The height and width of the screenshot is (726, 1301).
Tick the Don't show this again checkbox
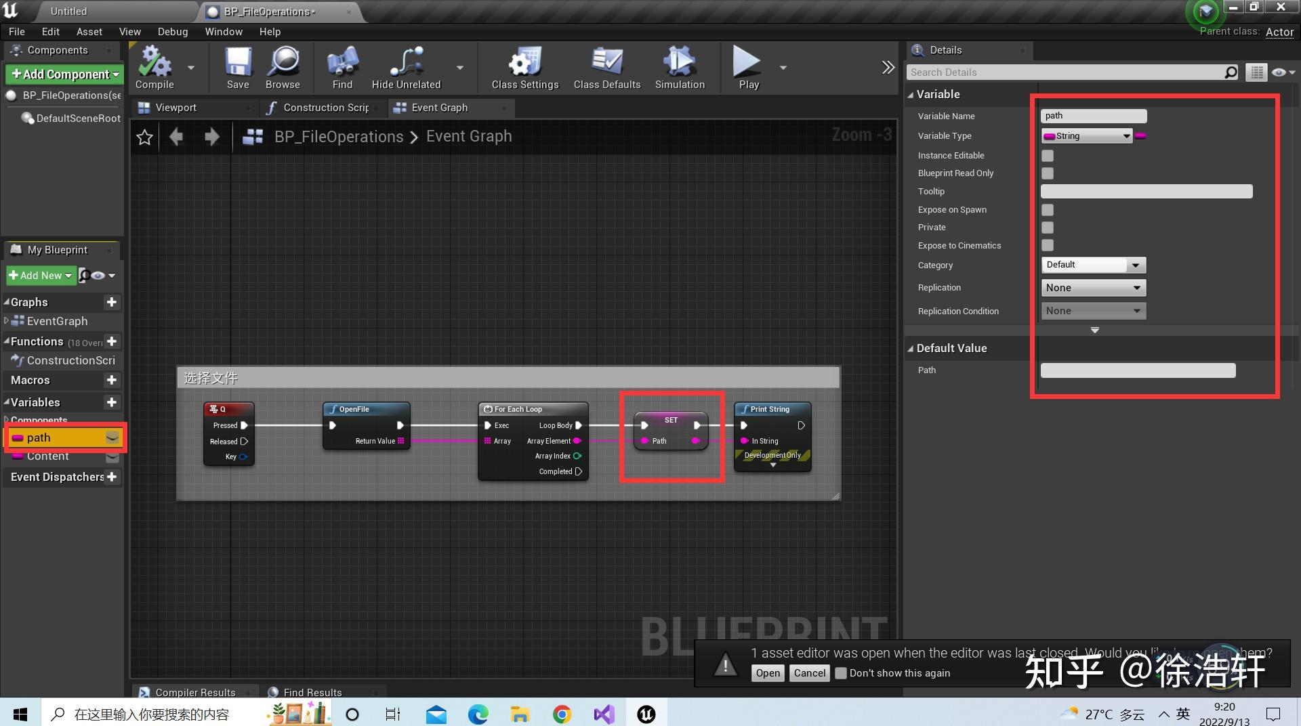click(841, 672)
